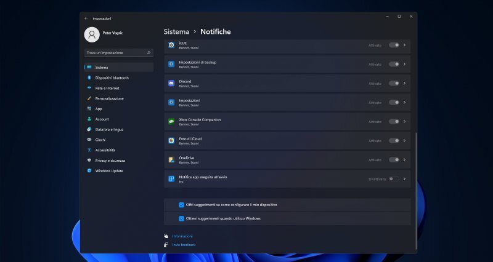The width and height of the screenshot is (493, 262).
Task: Select Sistema in the sidebar
Action: 119,67
